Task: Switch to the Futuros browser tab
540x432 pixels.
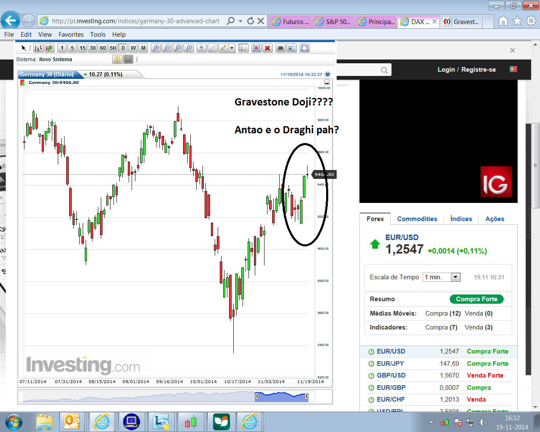Action: [290, 22]
